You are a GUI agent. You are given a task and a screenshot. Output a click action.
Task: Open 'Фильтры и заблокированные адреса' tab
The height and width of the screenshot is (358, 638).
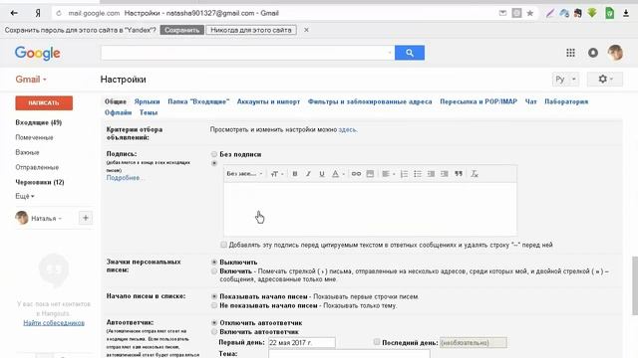click(x=370, y=101)
